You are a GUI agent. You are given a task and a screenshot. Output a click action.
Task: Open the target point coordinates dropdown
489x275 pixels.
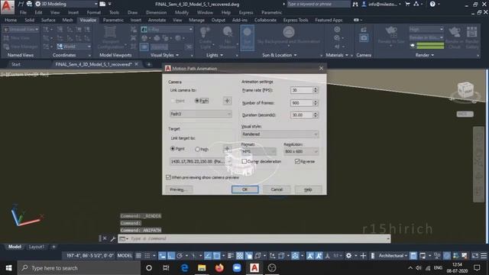(x=201, y=161)
